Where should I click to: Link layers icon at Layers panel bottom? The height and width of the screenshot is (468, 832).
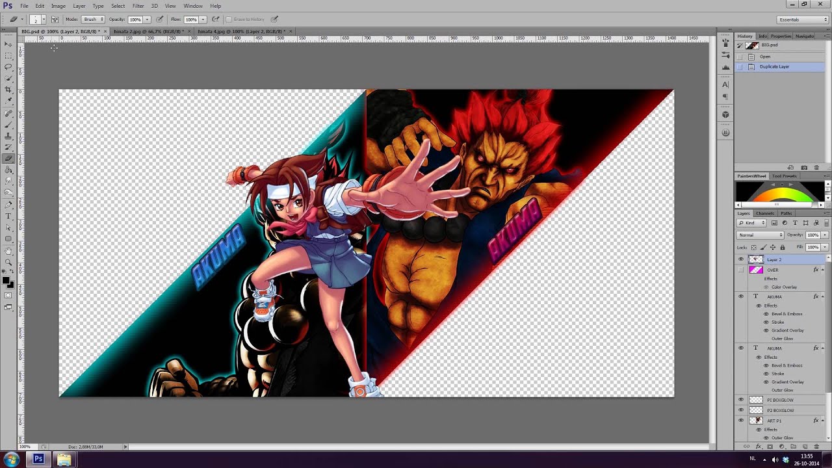point(747,447)
